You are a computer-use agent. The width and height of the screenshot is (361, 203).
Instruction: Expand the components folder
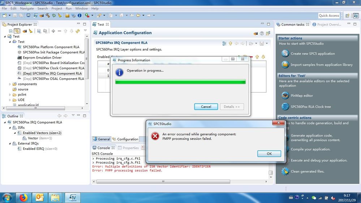click(10, 84)
